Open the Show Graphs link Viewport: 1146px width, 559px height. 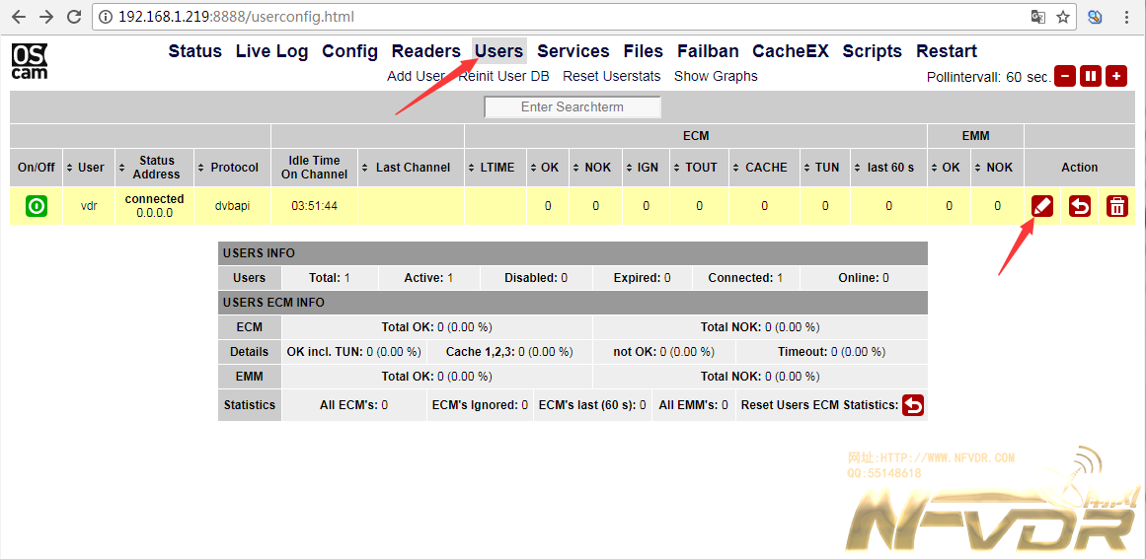(x=716, y=76)
